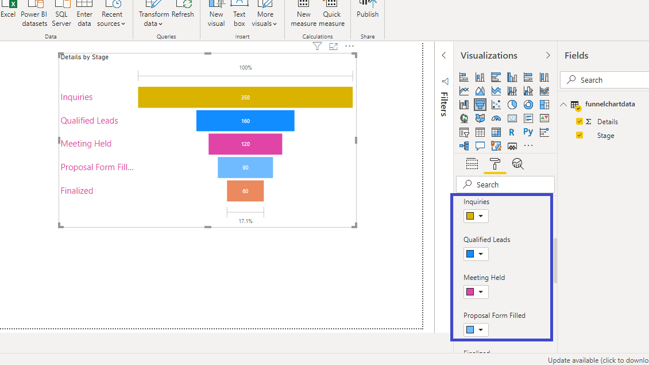Select the 100% stacked bar chart visual
Viewport: 649px width, 365px height.
coord(528,77)
